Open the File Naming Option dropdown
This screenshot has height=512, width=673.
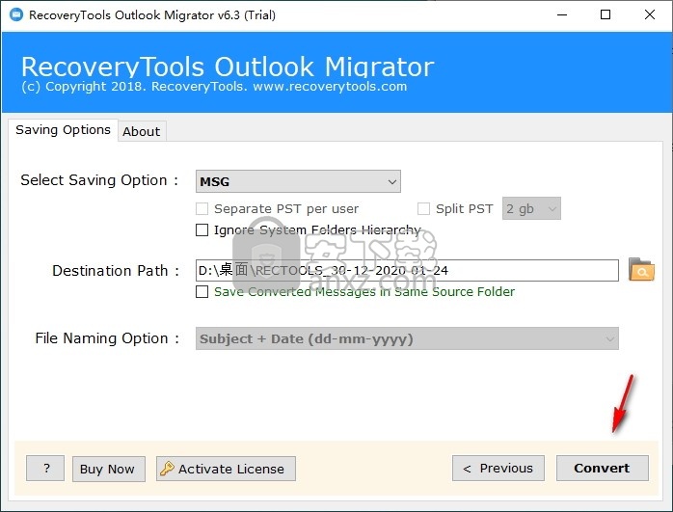coord(407,338)
